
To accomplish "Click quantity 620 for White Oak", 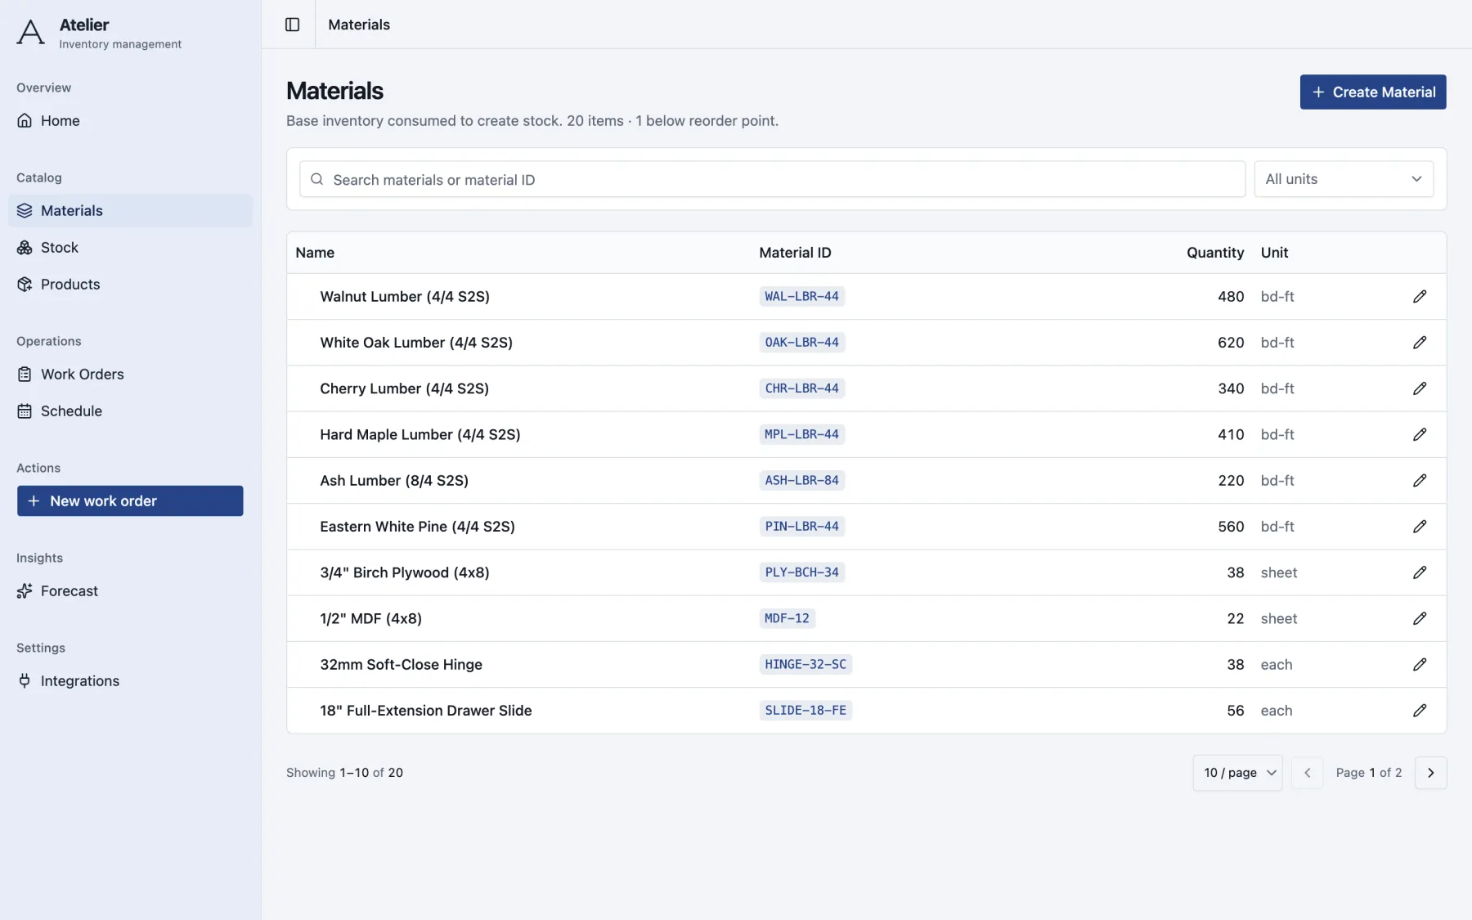I will 1231,343.
